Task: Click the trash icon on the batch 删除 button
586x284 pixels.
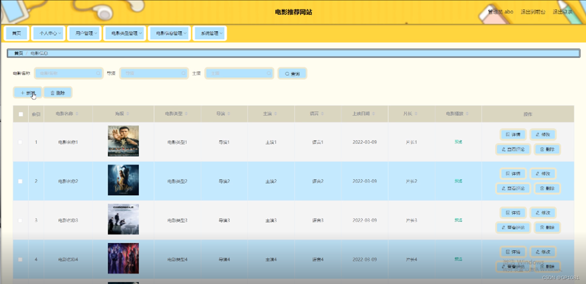Action: 52,93
